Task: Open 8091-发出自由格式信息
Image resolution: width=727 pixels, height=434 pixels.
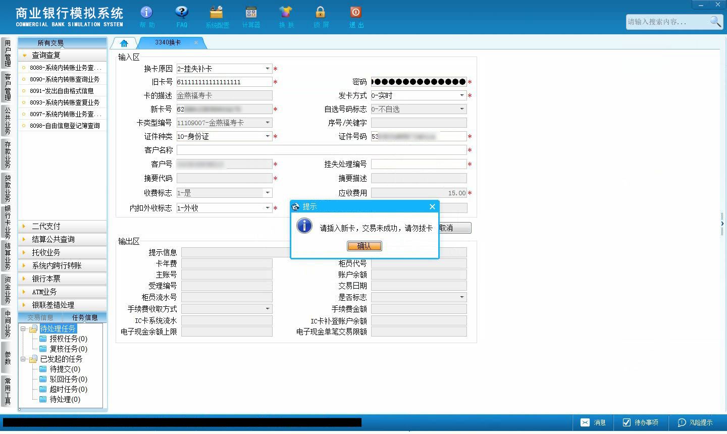Action: (x=63, y=91)
